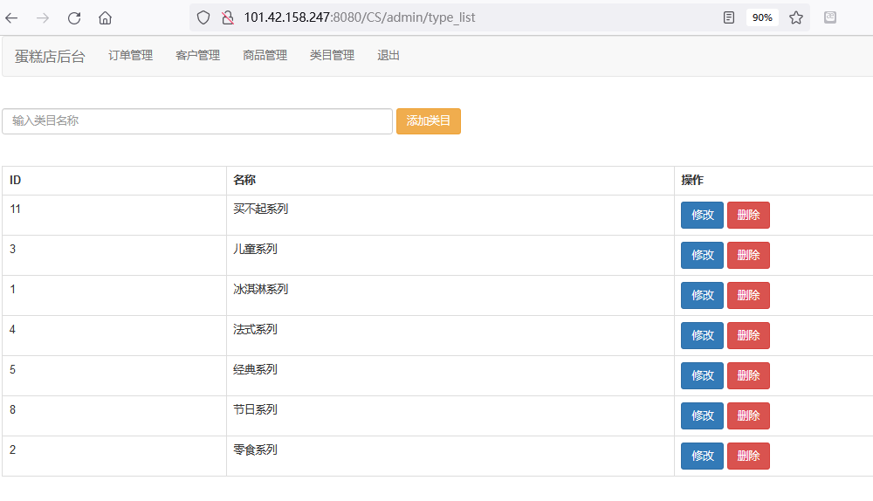
Task: Select 类目管理 in the navbar
Action: point(332,55)
